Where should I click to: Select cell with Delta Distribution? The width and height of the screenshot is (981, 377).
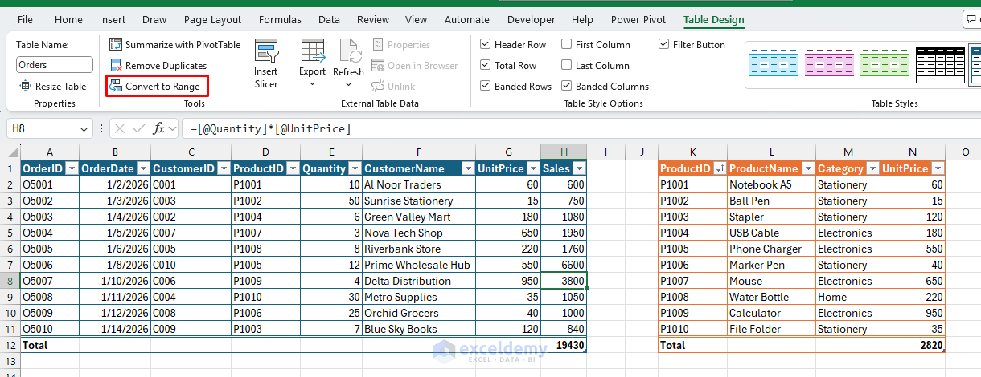pos(418,281)
